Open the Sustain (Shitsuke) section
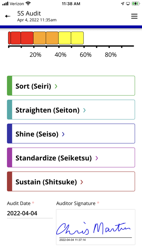 click(x=71, y=181)
